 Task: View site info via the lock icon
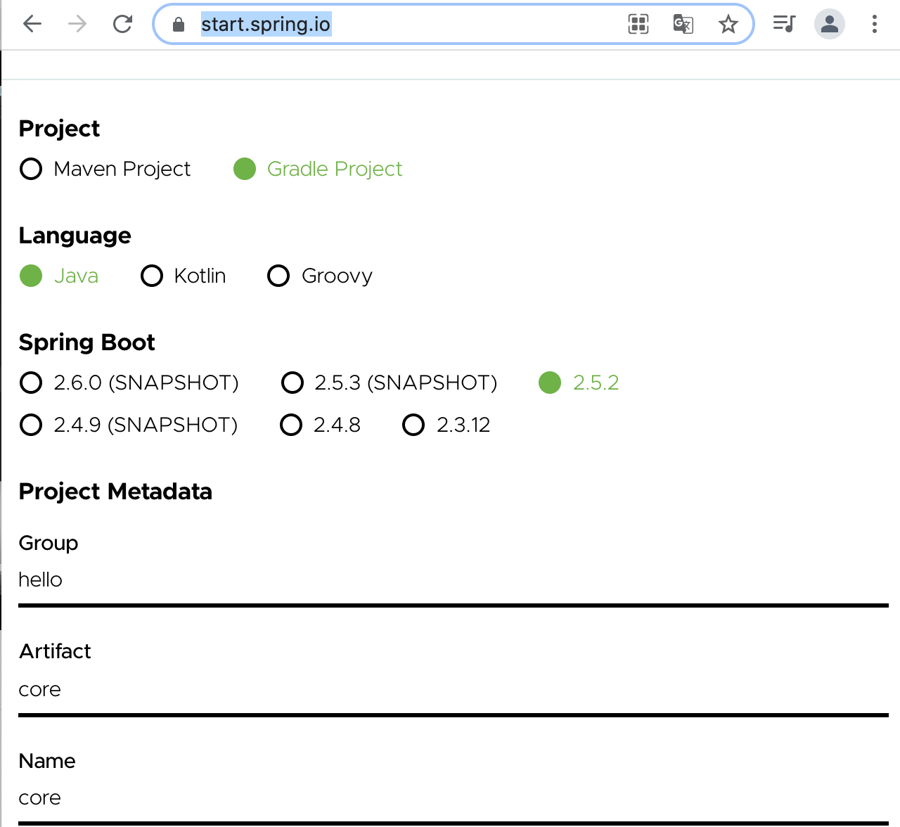tap(179, 25)
